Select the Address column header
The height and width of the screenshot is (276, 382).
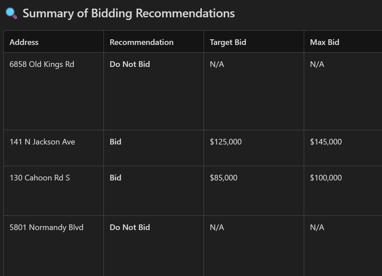coord(24,42)
